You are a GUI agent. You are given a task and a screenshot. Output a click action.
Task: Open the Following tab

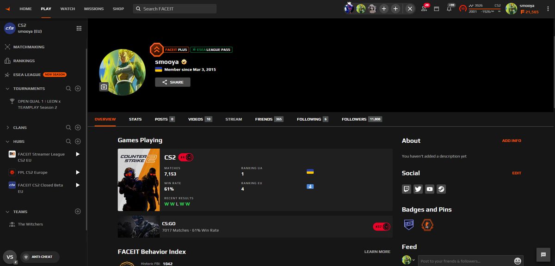point(313,119)
